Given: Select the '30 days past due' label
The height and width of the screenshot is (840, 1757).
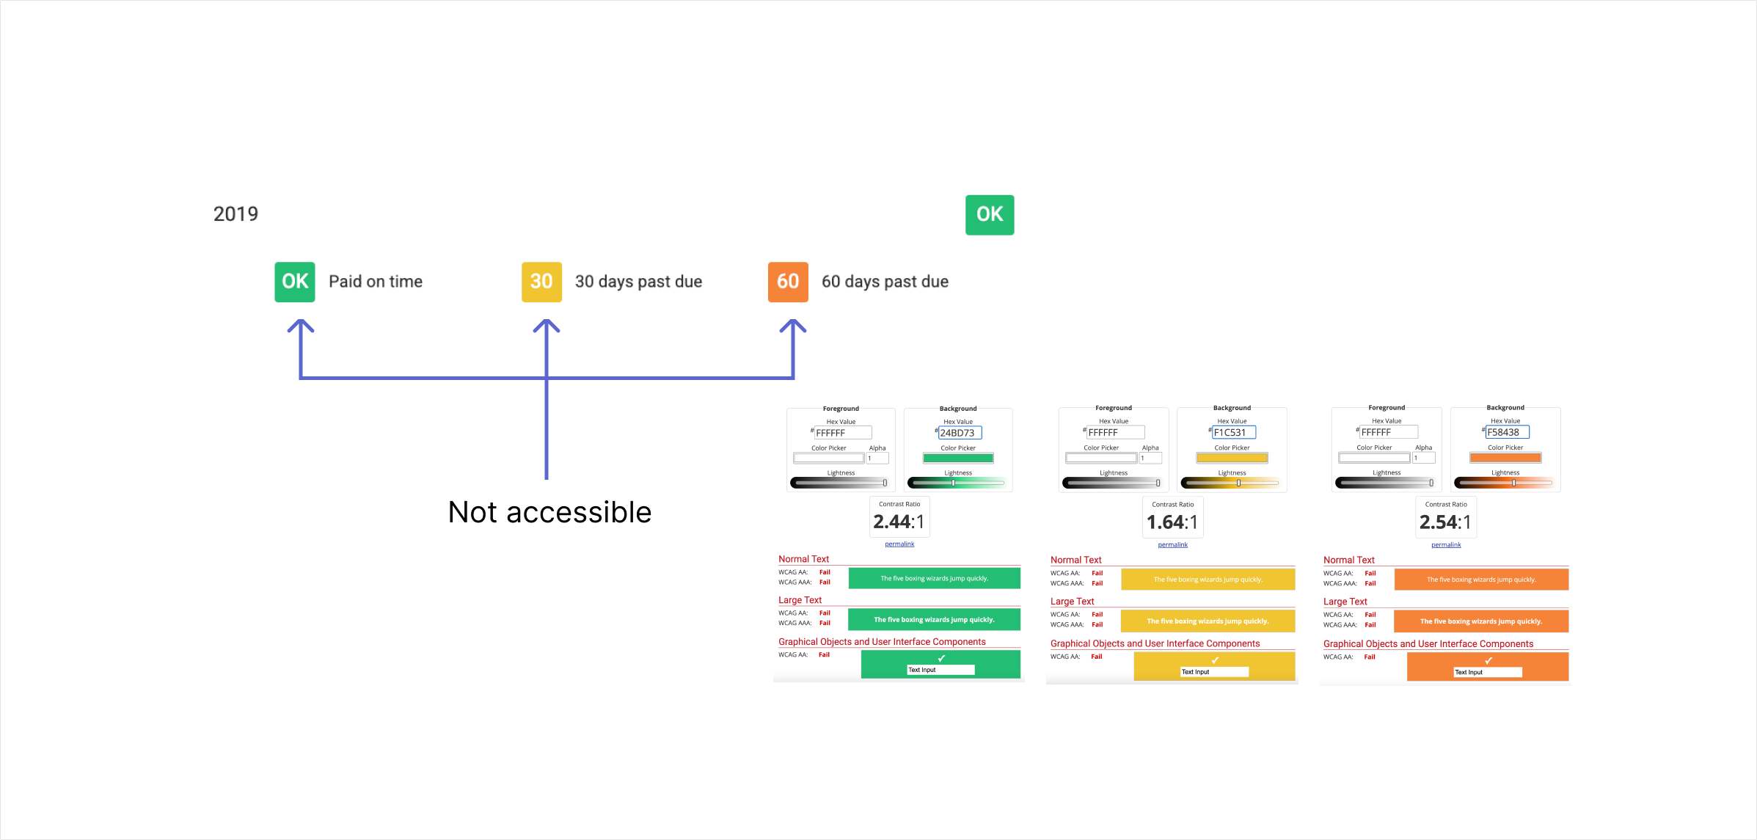Looking at the screenshot, I should point(638,282).
